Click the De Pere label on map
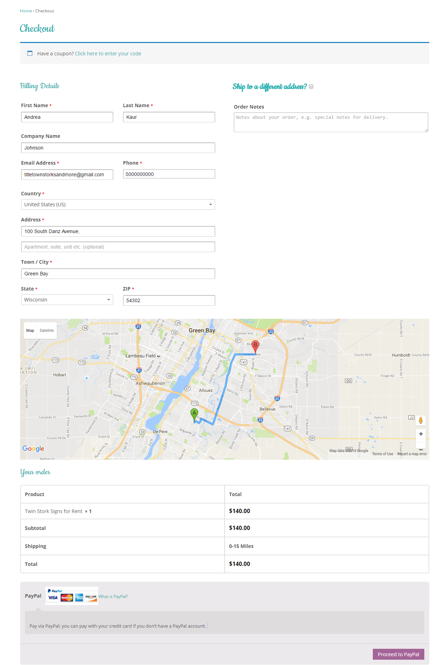 [x=160, y=432]
